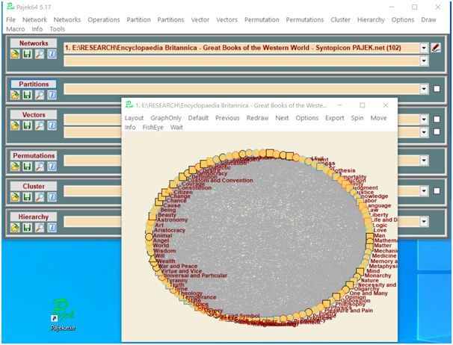Open the Macro menu
Screen dimensions: 453x345
tap(15, 29)
